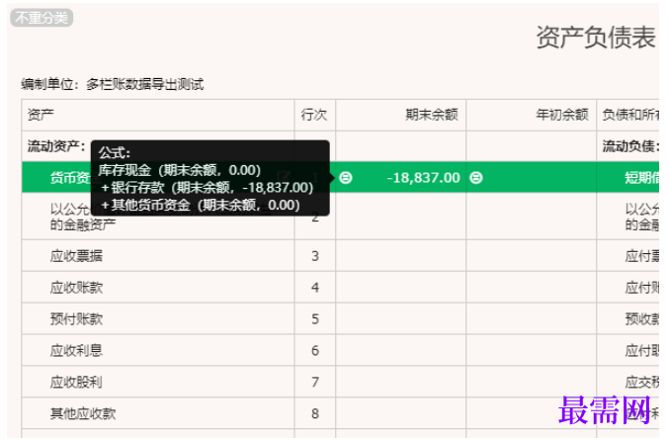Viewport: 669px width, 441px height.
Task: Click the 流动负债 section label
Action: pyautogui.click(x=630, y=146)
